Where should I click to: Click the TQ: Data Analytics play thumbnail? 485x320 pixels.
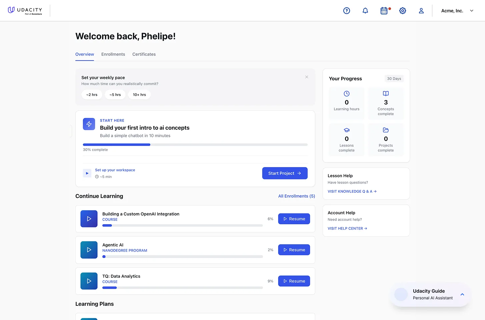89,281
